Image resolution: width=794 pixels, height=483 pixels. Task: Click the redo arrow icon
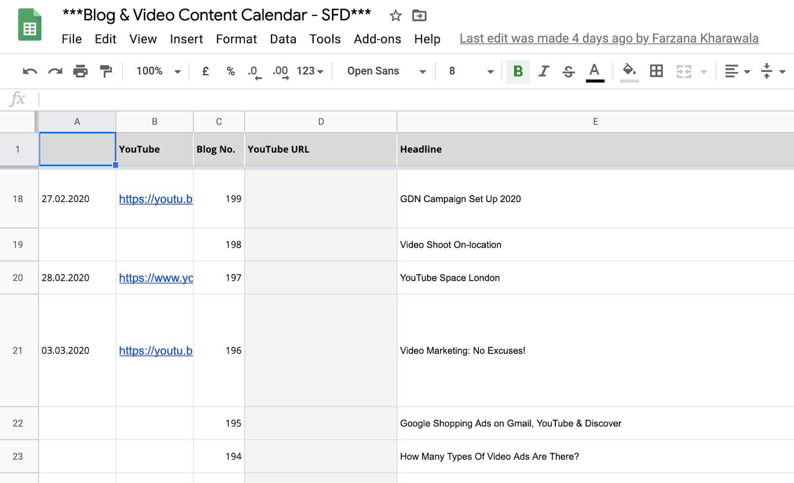[55, 71]
